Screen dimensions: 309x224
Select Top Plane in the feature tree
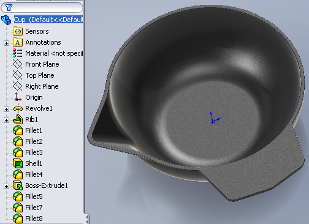click(40, 75)
